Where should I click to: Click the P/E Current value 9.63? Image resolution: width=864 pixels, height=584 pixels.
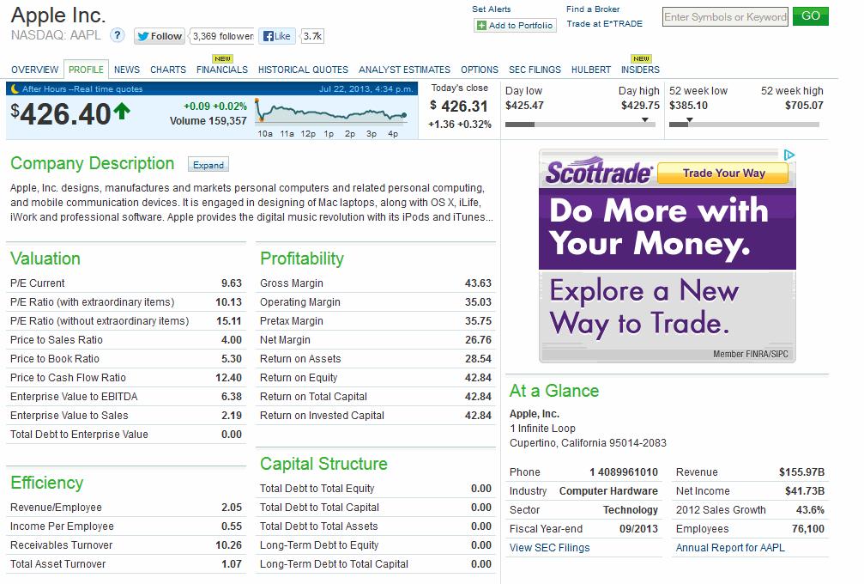(x=232, y=283)
